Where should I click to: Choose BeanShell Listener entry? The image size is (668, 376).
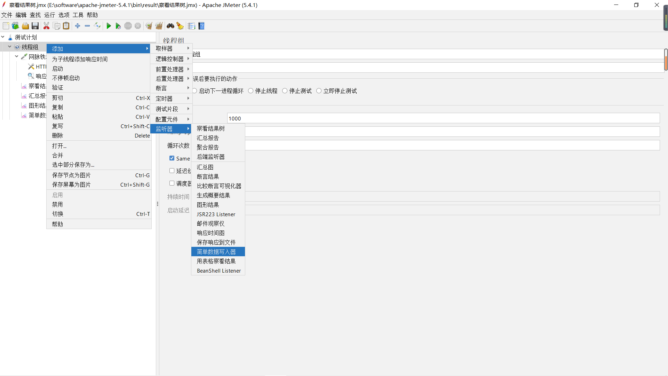(218, 271)
